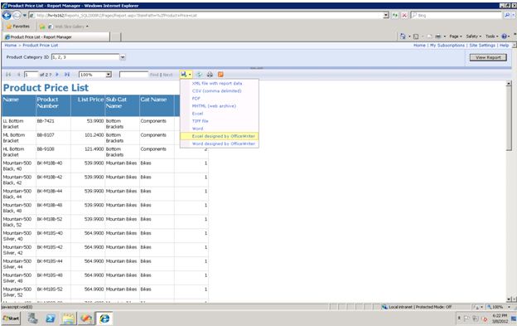The width and height of the screenshot is (517, 326).
Task: Jump to first page of report
Action: tap(8, 75)
